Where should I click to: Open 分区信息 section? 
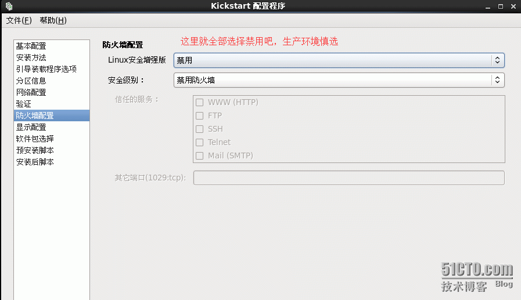pyautogui.click(x=52, y=81)
